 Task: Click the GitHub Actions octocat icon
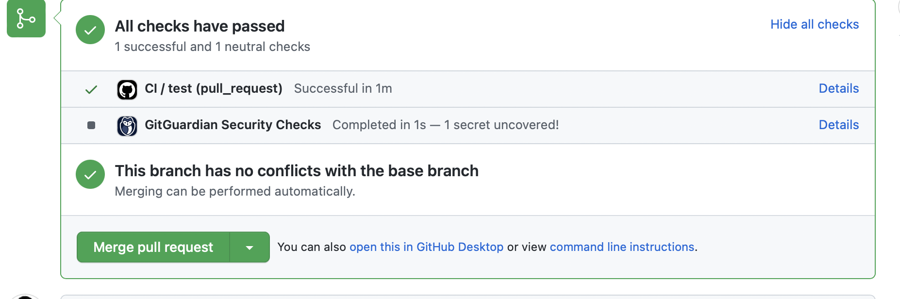[x=127, y=89]
